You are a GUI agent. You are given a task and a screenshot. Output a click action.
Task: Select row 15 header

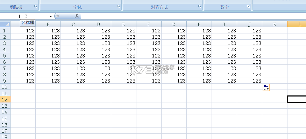(5, 118)
